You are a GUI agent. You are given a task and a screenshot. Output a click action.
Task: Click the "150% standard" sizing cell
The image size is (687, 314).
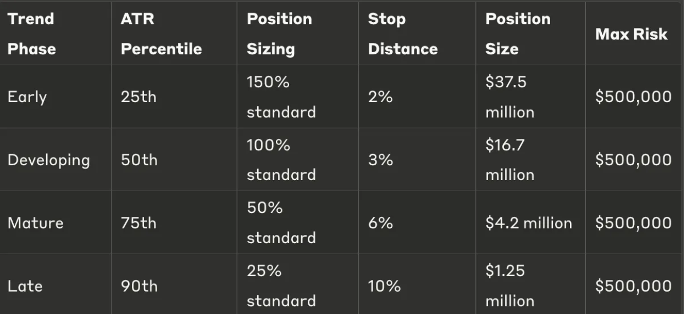(281, 97)
